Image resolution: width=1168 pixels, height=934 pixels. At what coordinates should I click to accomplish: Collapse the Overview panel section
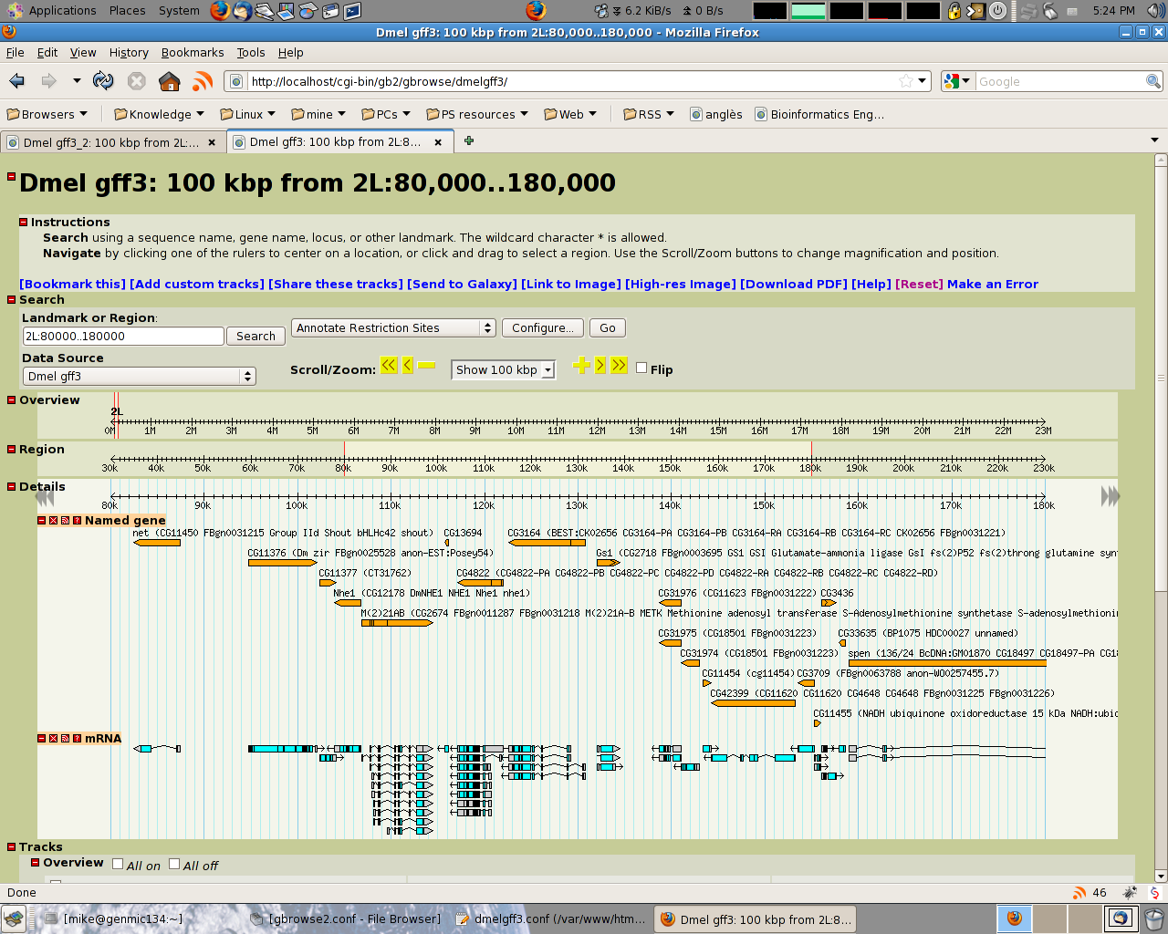(12, 400)
